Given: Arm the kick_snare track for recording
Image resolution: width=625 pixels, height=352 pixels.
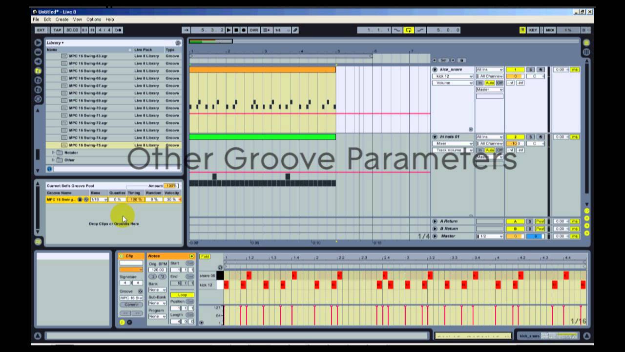Looking at the screenshot, I should (540, 70).
